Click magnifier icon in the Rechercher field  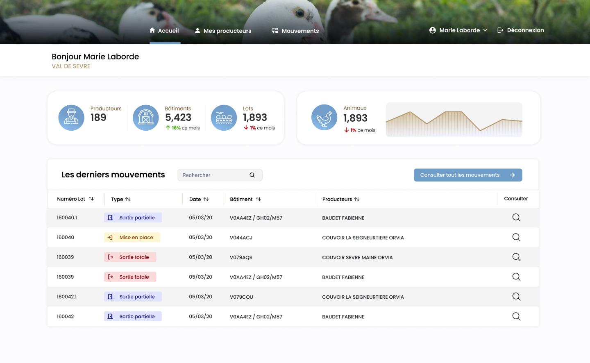(x=252, y=175)
